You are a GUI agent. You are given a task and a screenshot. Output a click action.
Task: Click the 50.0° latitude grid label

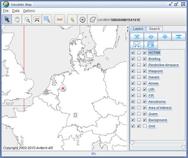[x=10, y=104]
